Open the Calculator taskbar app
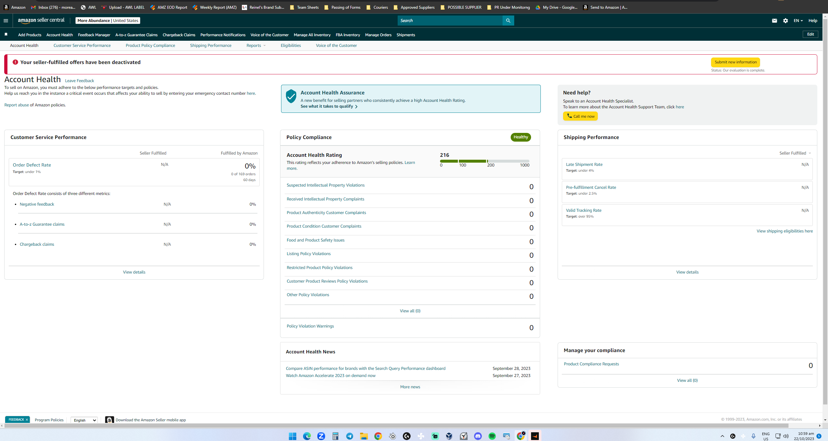 point(335,436)
